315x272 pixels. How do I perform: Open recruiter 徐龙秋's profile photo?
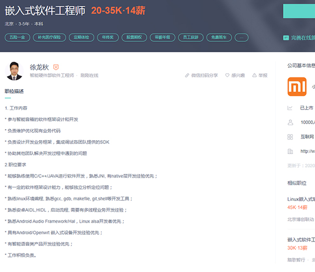pos(15,71)
